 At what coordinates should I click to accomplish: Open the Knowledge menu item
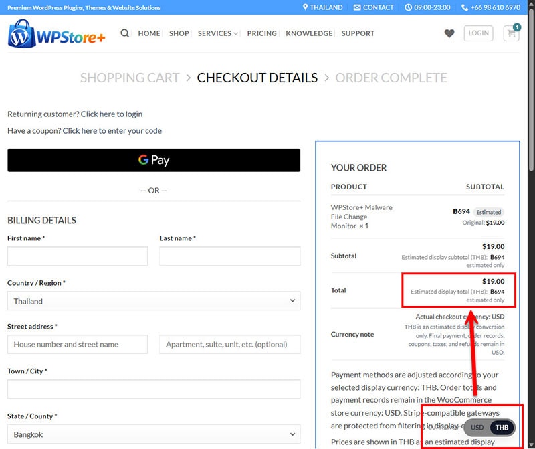(x=309, y=33)
